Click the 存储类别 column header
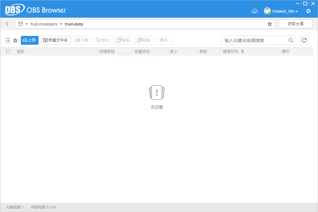 [107, 52]
